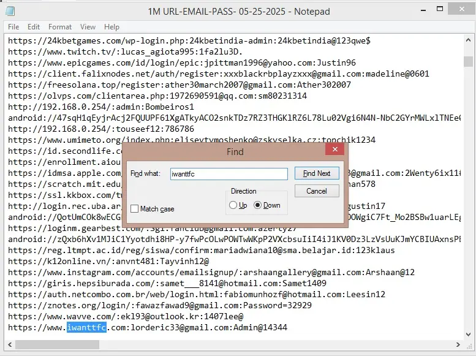Click Cancel in the Find dialog
Image resolution: width=476 pixels, height=356 pixels.
pyautogui.click(x=317, y=191)
